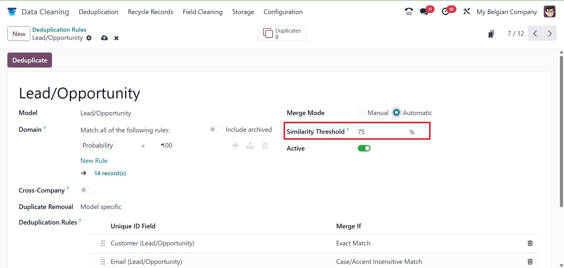Open the Deduplication menu
The width and height of the screenshot is (564, 268).
tap(98, 12)
